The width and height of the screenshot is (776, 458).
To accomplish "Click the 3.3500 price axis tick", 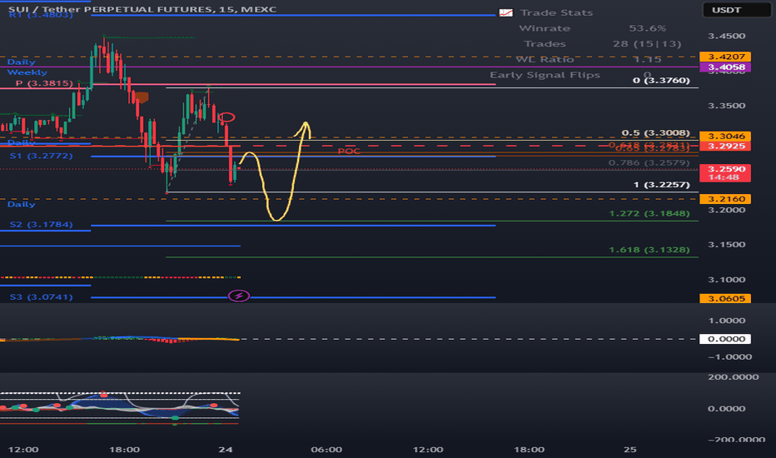I will [727, 106].
